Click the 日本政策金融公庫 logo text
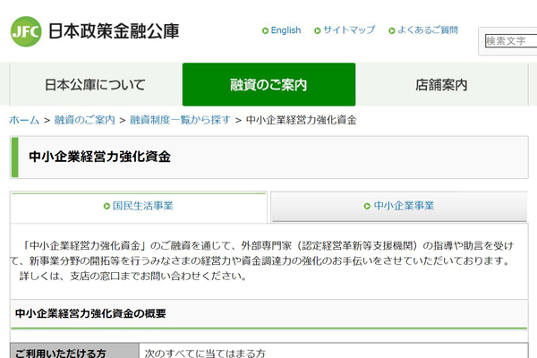This screenshot has height=358, width=537. 114,31
